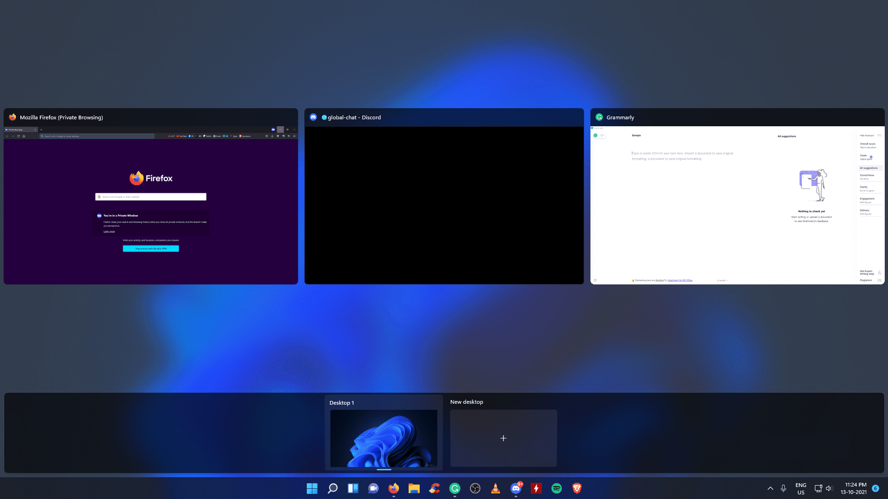Launch Brave browser from the taskbar

click(577, 488)
